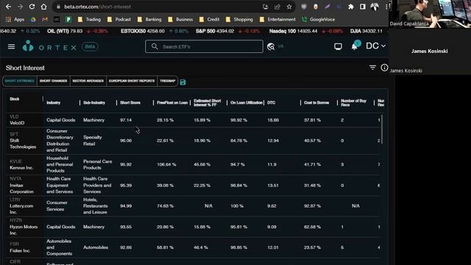
Task: Reload the page
Action: tap(32, 7)
